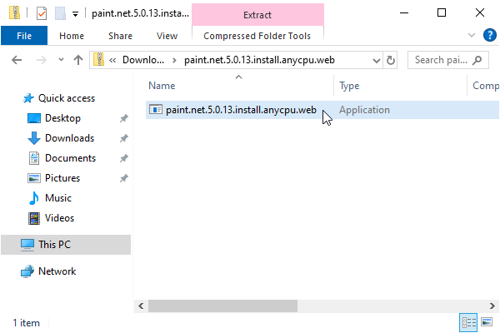Open Documents in the navigation pane
This screenshot has width=500, height=333.
[x=70, y=158]
